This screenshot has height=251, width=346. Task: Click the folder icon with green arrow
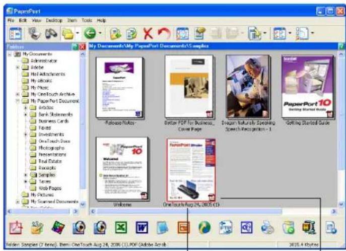point(115,34)
